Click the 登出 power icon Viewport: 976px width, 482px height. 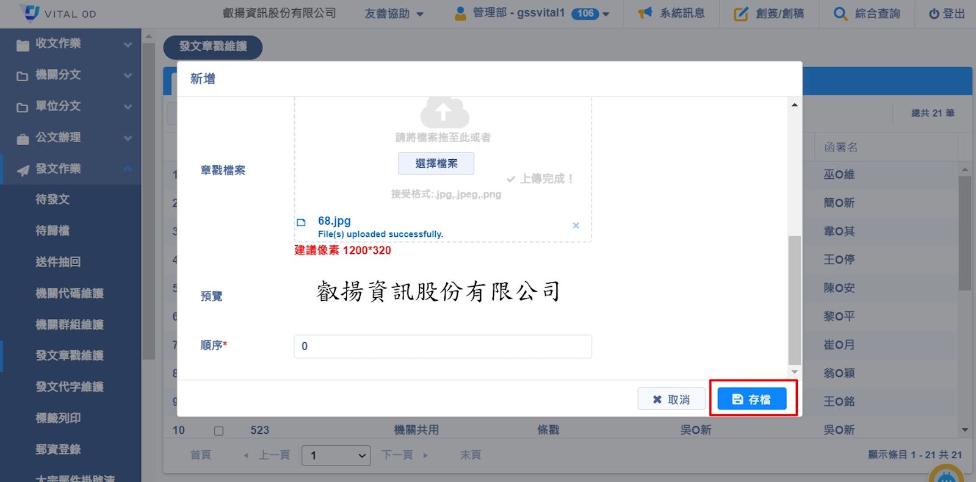pyautogui.click(x=934, y=13)
